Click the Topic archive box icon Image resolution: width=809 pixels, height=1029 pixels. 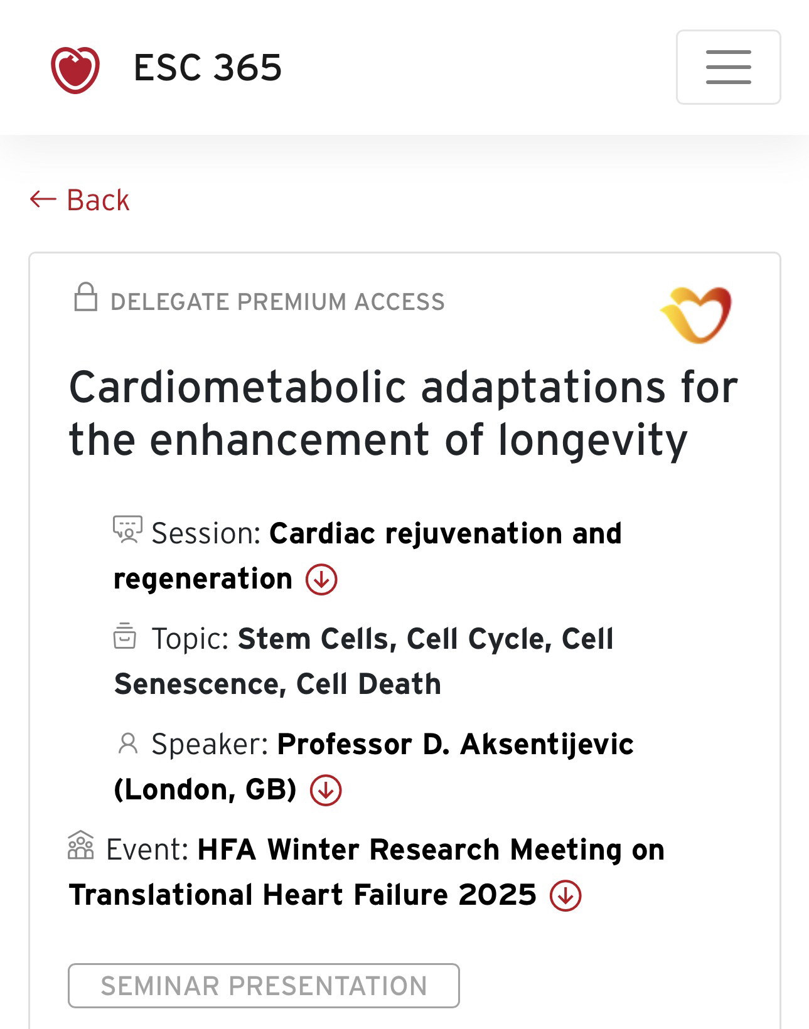tap(125, 636)
